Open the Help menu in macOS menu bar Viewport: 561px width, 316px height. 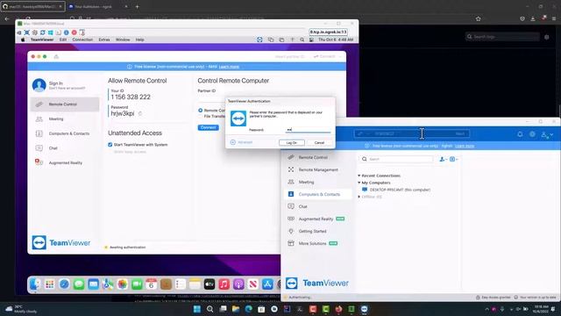tap(139, 39)
